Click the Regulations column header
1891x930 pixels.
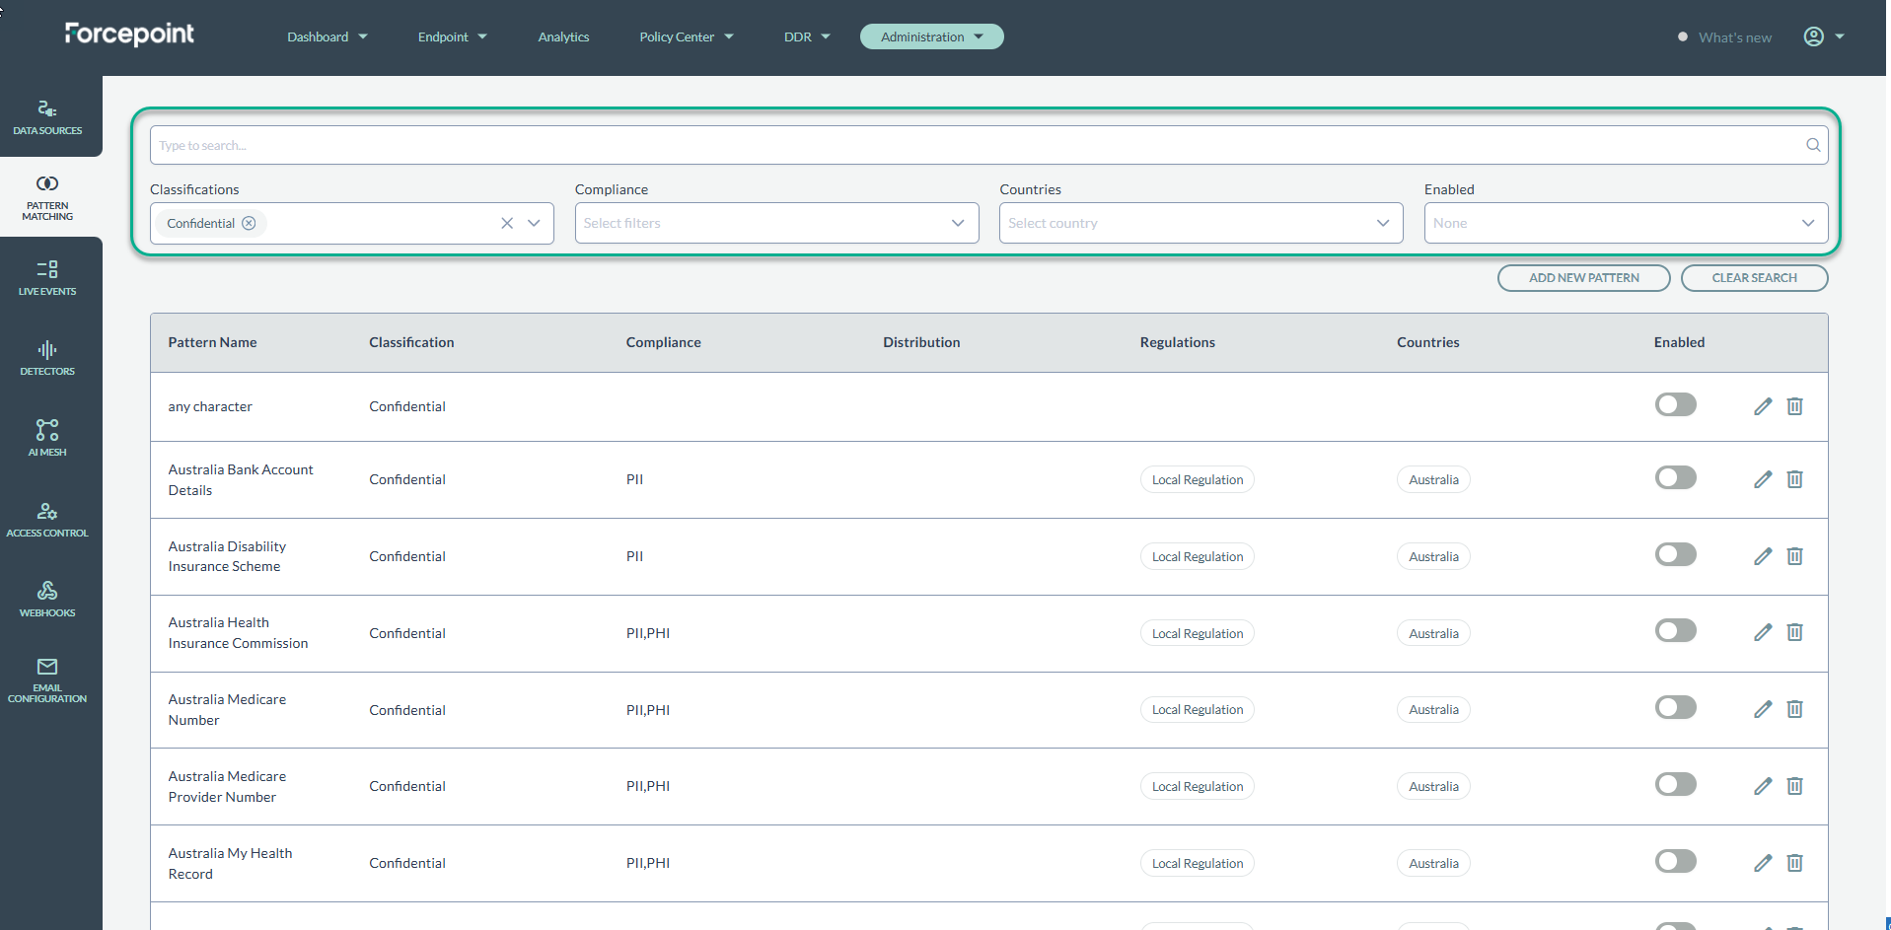pos(1177,342)
